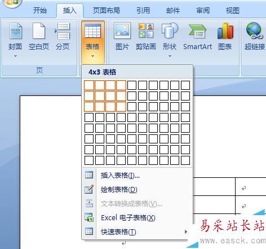Open the 快速表格 submenu arrow
Viewport: 266px width, 249px height.
click(x=186, y=231)
